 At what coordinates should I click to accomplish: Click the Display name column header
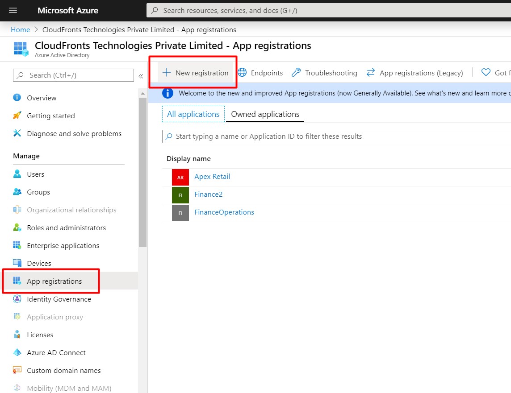tap(188, 159)
